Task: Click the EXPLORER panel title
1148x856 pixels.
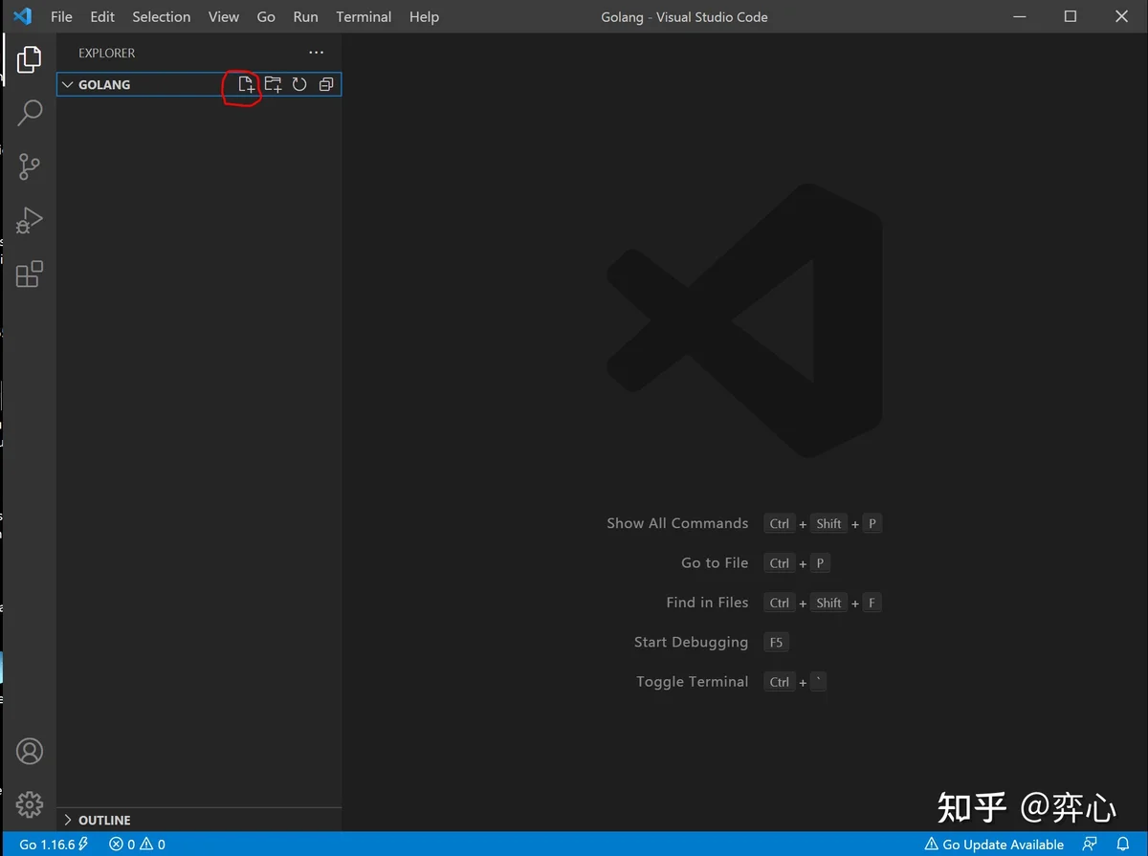Action: [x=107, y=53]
